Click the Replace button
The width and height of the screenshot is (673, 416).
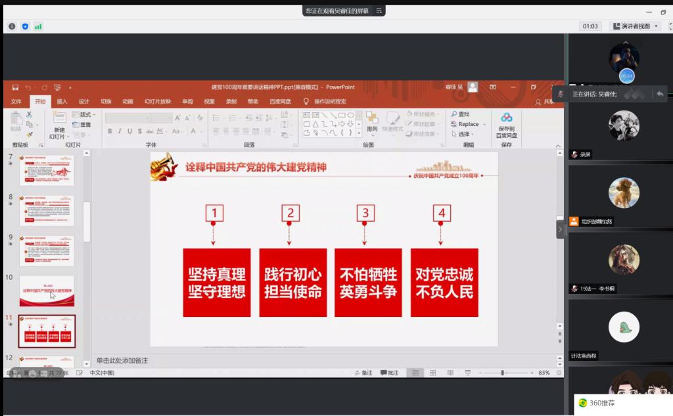coord(468,124)
